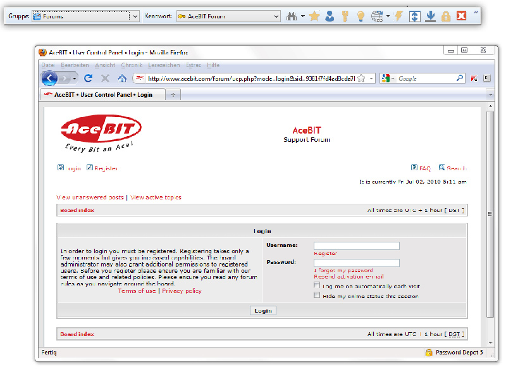Open the Gruppe dropdown showing Forums
506x369 pixels.
point(86,16)
